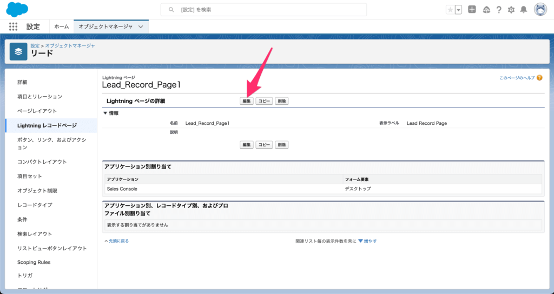Click the lower コピー button
The width and height of the screenshot is (554, 294).
(x=264, y=145)
